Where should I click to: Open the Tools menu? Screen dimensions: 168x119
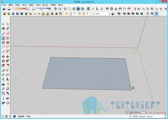38,5
